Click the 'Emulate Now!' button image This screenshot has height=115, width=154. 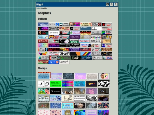[x=107, y=29]
